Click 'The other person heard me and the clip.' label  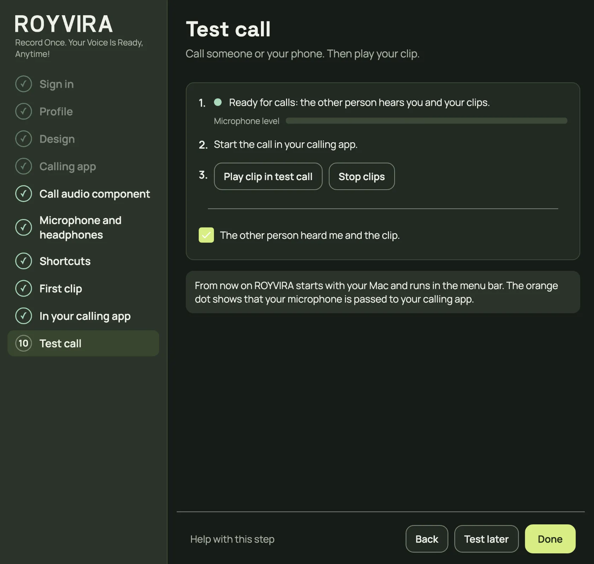click(x=310, y=235)
